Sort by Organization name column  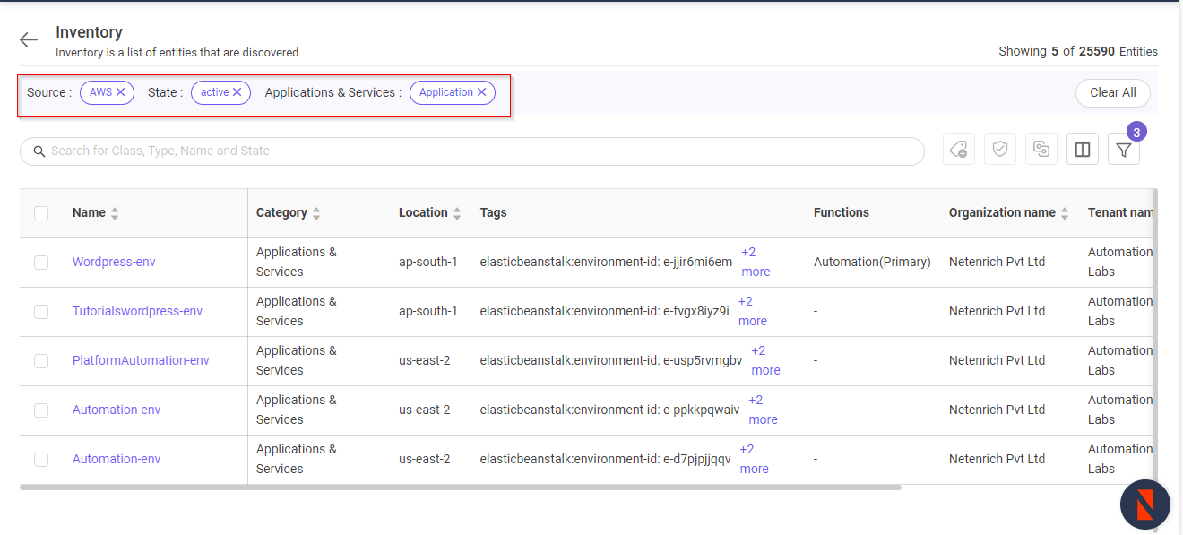coord(1064,212)
